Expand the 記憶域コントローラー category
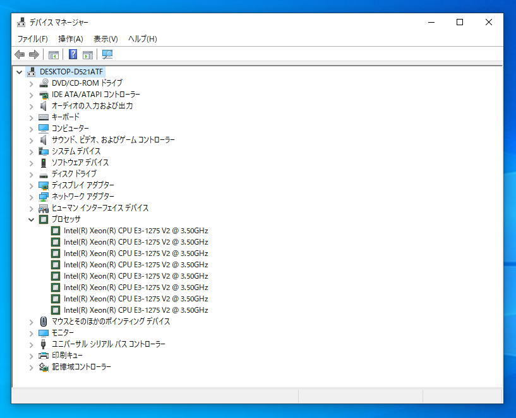Screen dimensions: 516x418 (31, 368)
